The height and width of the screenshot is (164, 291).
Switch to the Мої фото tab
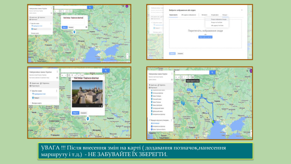tap(205, 15)
